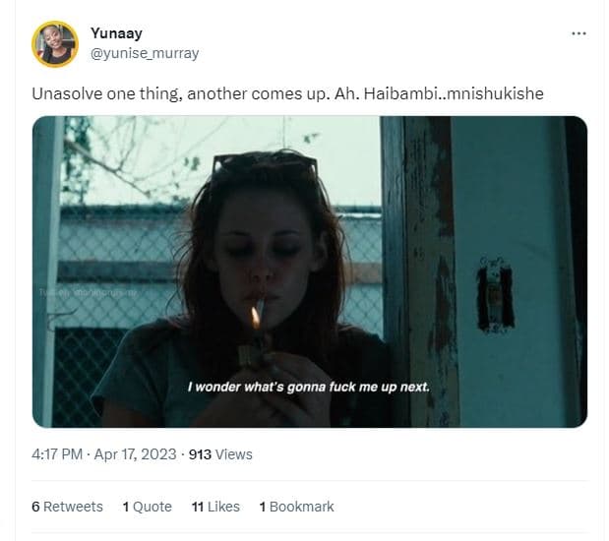Visit the @yunise_murray handle link
This screenshot has height=541, width=609.
(144, 53)
